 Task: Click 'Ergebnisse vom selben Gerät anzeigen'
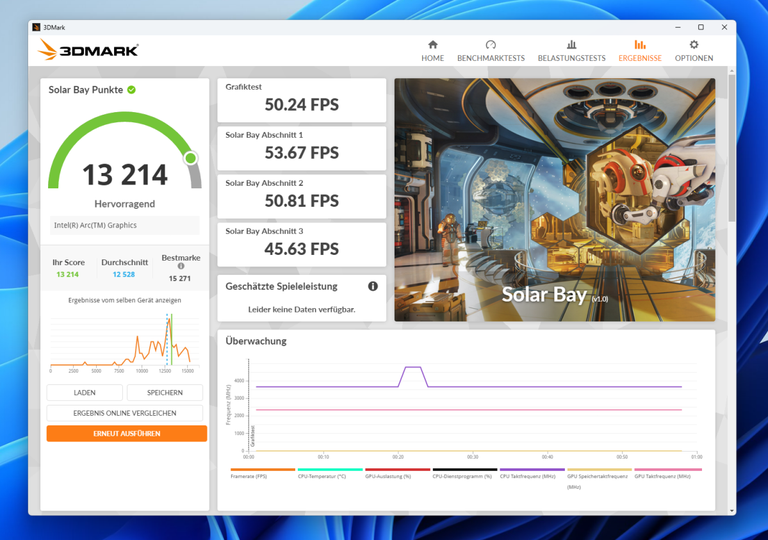[x=125, y=300]
